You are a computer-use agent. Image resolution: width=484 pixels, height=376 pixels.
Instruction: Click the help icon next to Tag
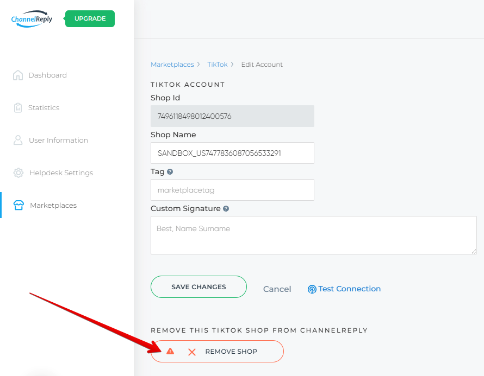(x=170, y=172)
